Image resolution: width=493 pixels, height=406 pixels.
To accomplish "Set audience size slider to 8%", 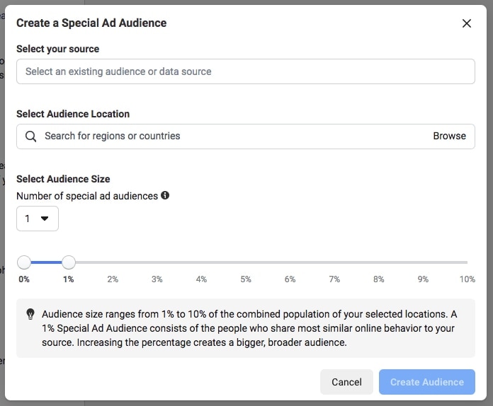I will pyautogui.click(x=378, y=262).
